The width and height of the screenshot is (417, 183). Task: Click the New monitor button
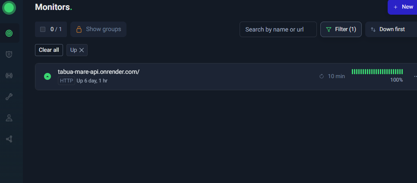coord(403,7)
